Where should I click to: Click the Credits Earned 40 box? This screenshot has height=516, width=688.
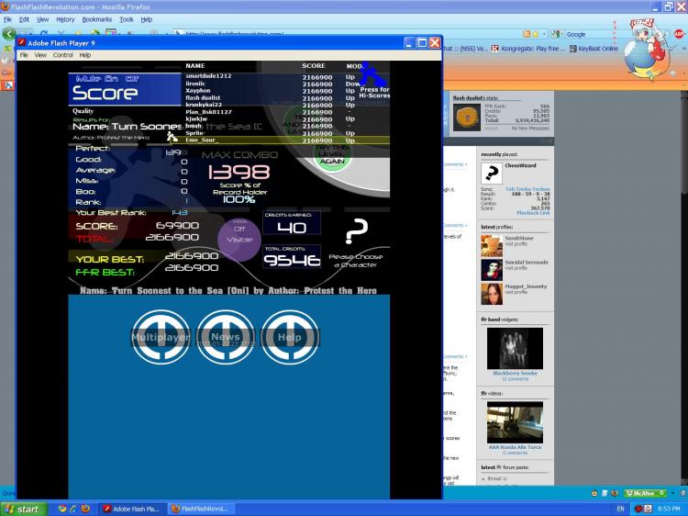292,223
